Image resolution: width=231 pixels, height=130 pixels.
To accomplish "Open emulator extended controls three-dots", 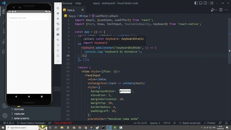I will (58, 61).
